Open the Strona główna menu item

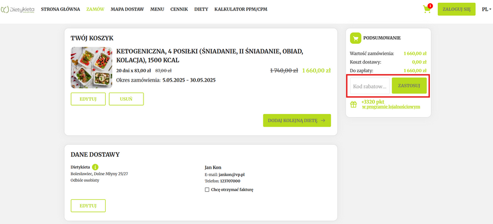pos(60,9)
